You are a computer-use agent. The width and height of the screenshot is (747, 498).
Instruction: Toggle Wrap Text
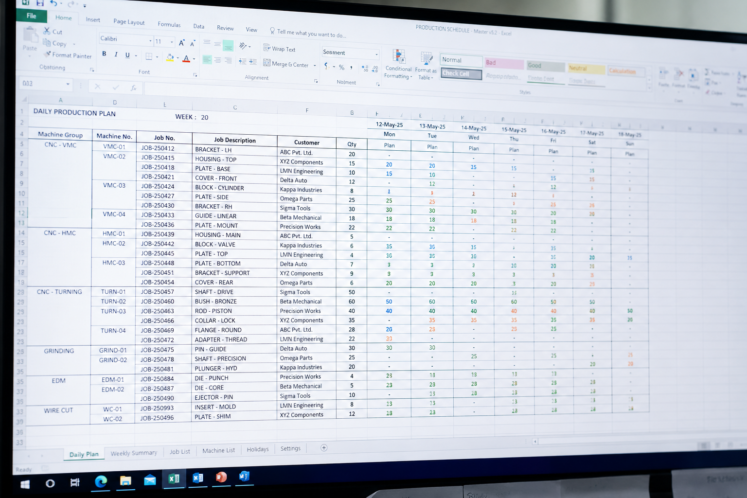tap(280, 49)
